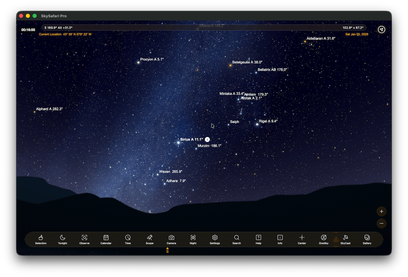Open the Calendar panel
The width and height of the screenshot is (408, 277).
[106, 239]
